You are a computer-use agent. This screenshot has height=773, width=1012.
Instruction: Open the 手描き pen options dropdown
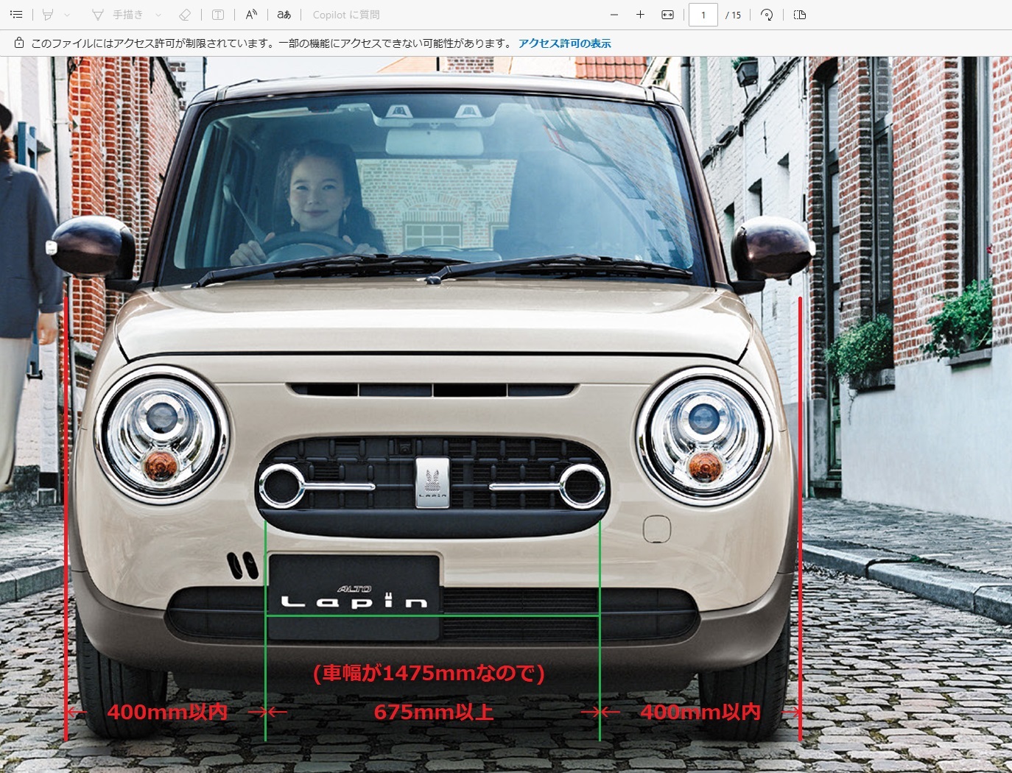coord(158,15)
